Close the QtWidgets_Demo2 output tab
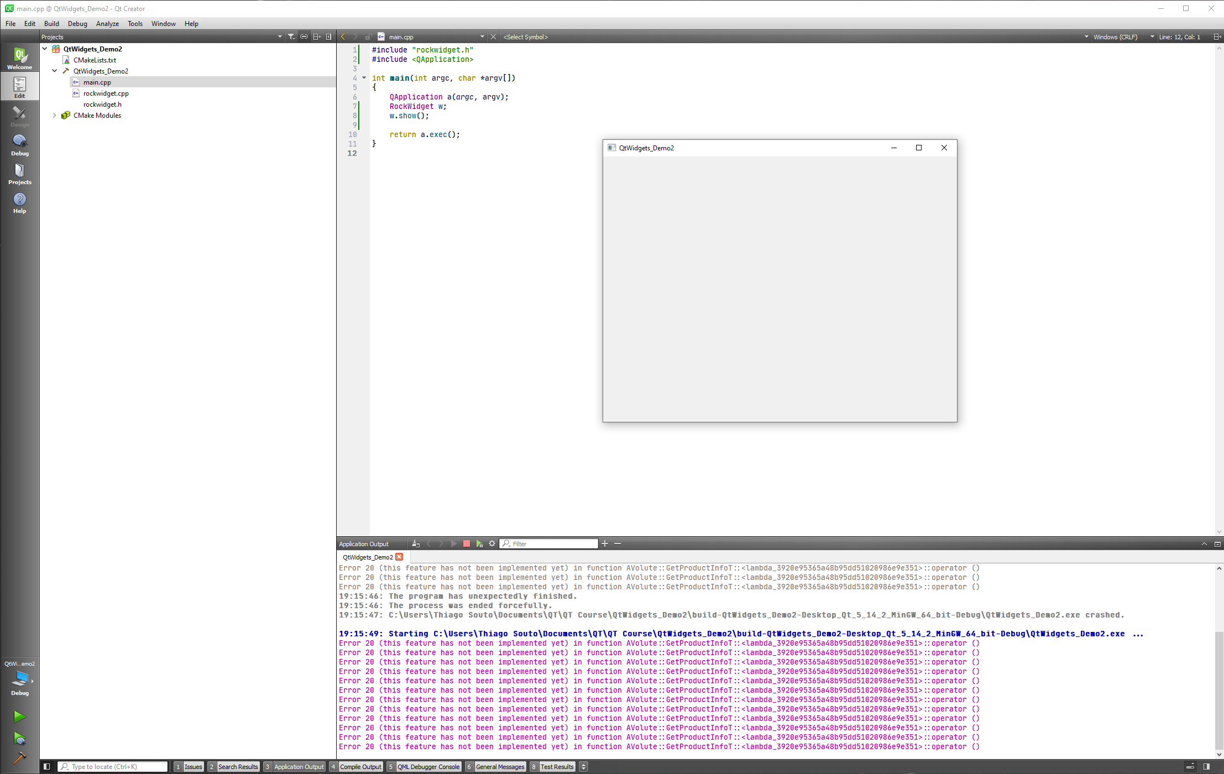1224x774 pixels. (399, 557)
